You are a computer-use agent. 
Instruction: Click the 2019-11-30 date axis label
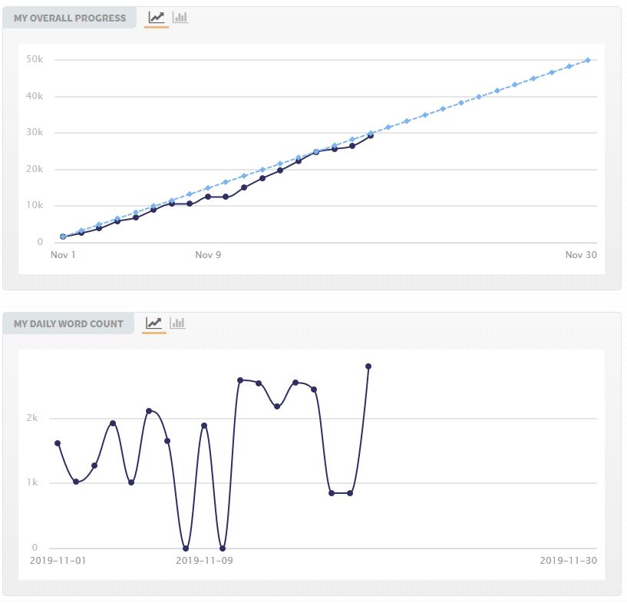tap(568, 561)
